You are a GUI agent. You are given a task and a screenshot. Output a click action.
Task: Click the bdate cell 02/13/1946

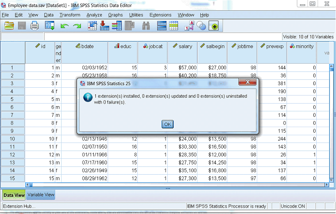[85, 139]
